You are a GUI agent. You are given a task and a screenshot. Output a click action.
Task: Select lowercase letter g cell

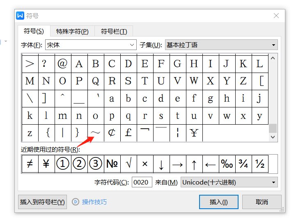tap(211, 98)
